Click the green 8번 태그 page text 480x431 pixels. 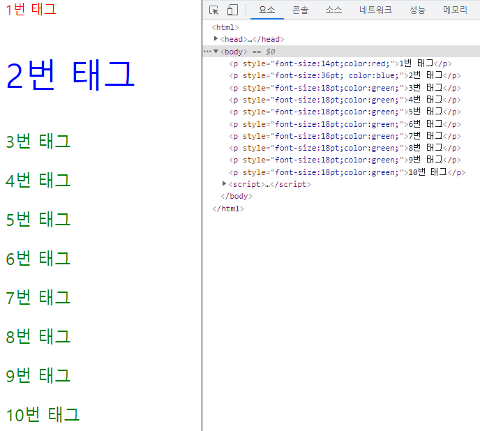38,336
